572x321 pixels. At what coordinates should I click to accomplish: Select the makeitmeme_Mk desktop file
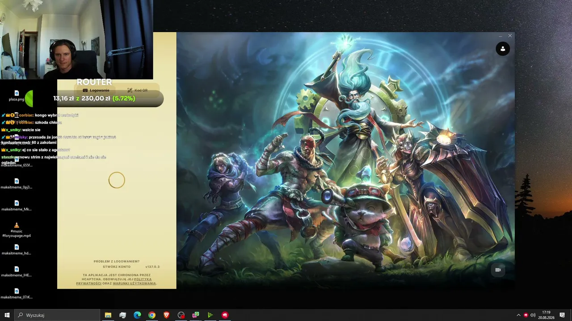point(17,206)
